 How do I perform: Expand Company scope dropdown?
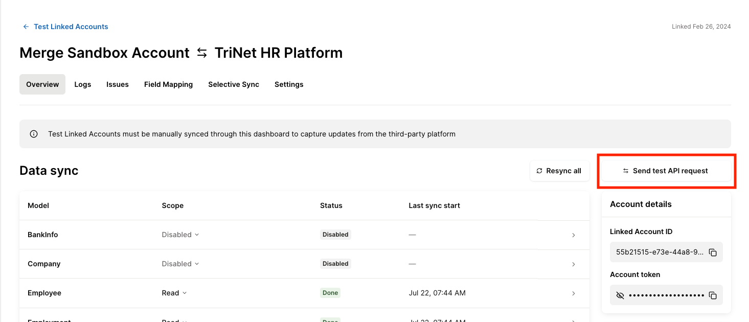180,264
